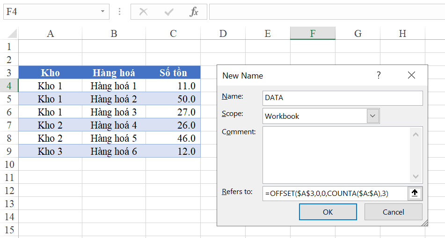Screen dimensions: 445x238
Task: Select column A header
Action: (x=50, y=34)
